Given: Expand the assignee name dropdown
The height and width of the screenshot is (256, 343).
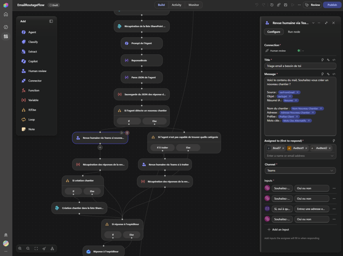Looking at the screenshot, I should (x=332, y=156).
